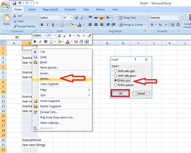This screenshot has height=153, width=191.
Task: Select column G header
Action: 107,43
